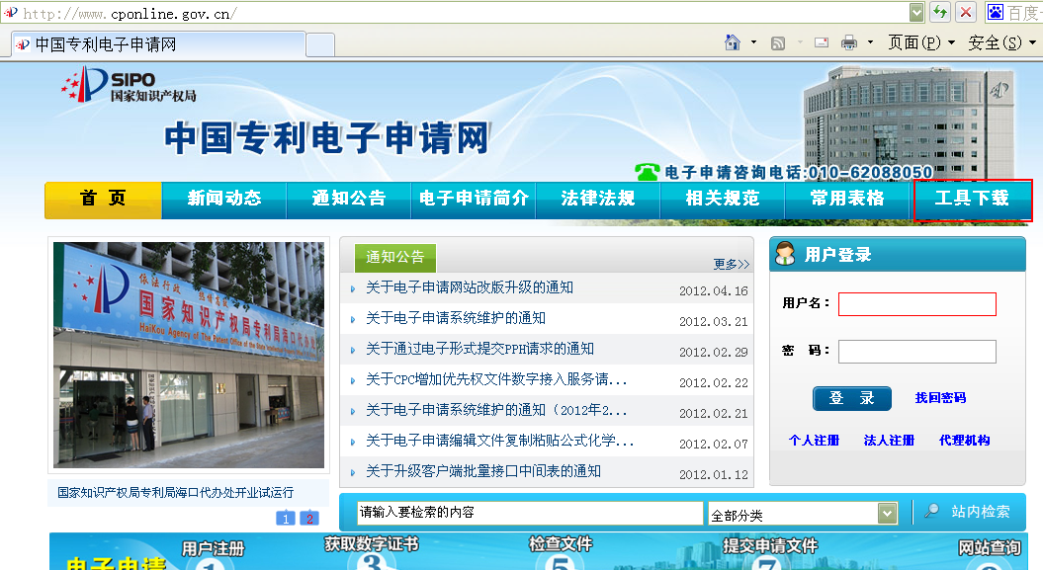Viewport: 1043px width, 570px height.
Task: Click the Print icon in toolbar
Action: click(848, 42)
